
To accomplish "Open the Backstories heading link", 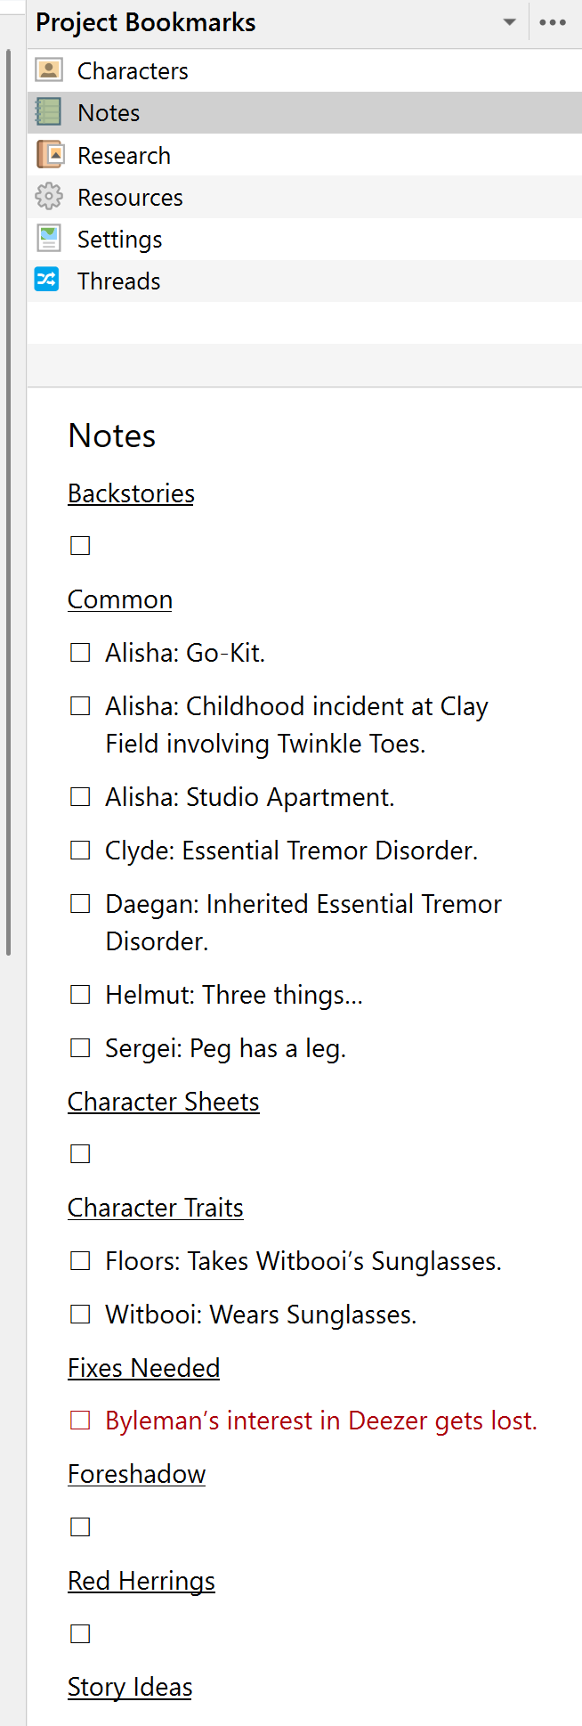I will (x=131, y=493).
